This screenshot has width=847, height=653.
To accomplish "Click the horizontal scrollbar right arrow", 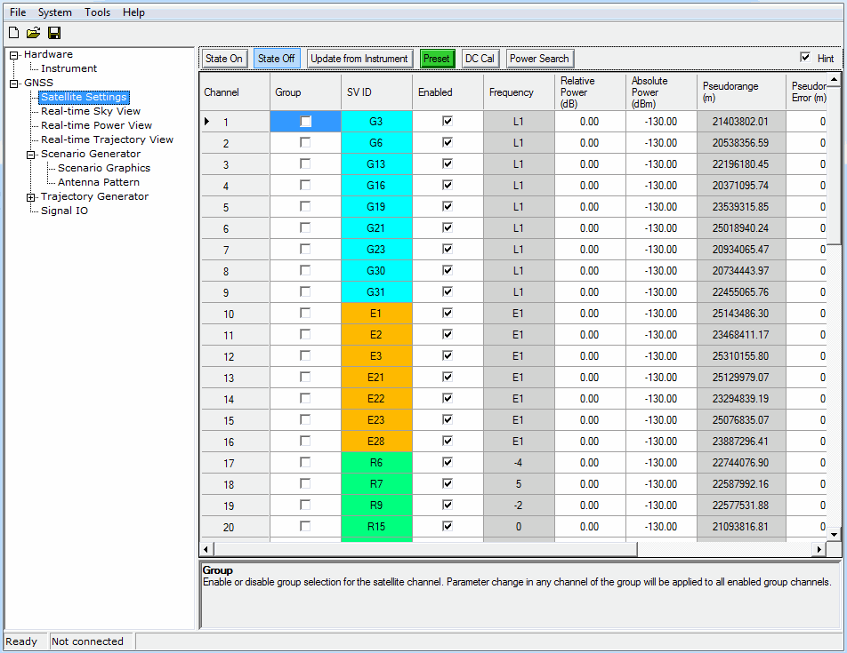I will tap(819, 550).
